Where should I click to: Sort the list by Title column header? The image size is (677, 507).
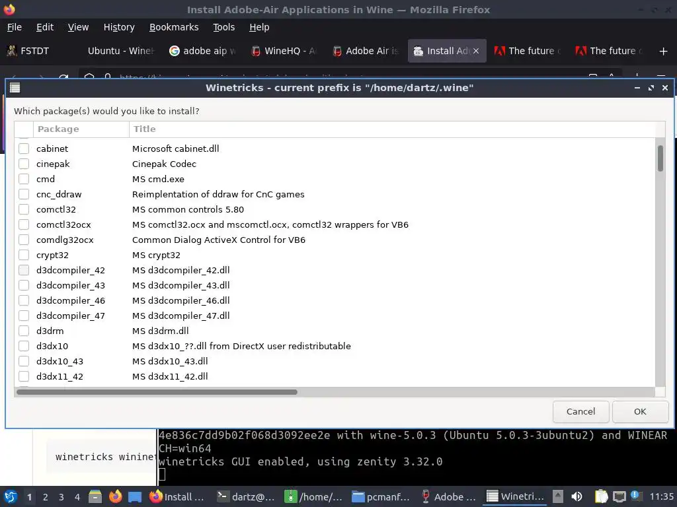392,129
